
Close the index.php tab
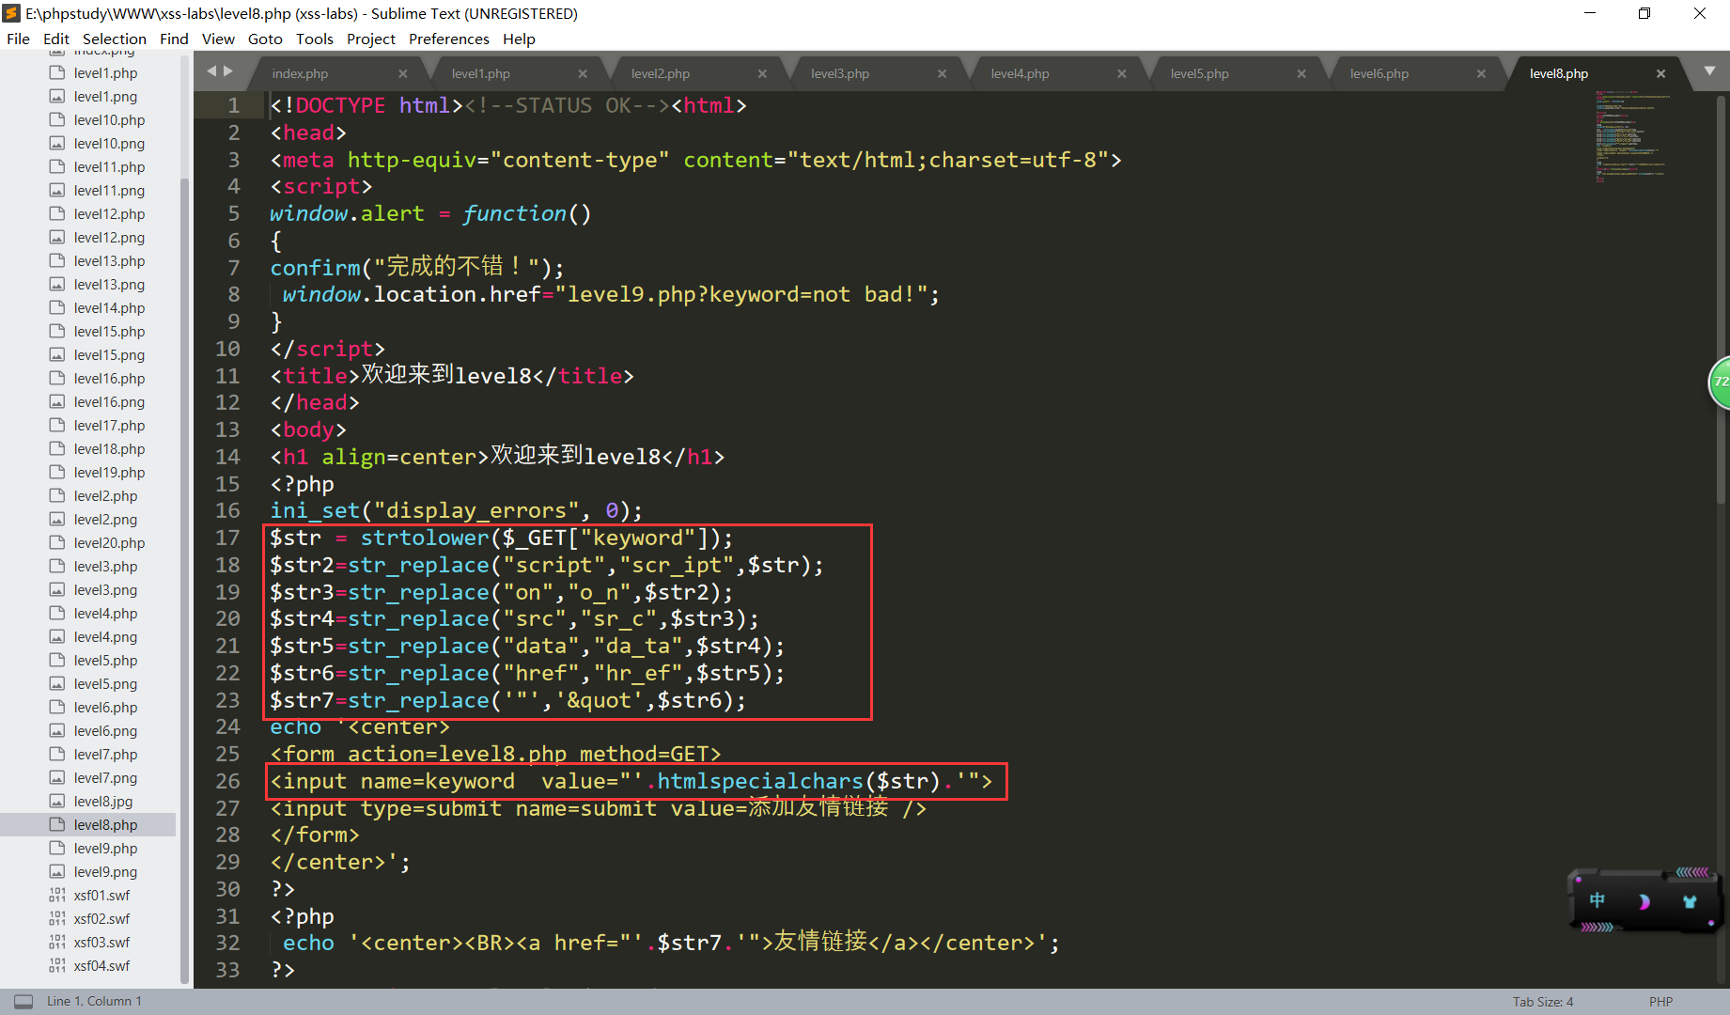point(403,73)
